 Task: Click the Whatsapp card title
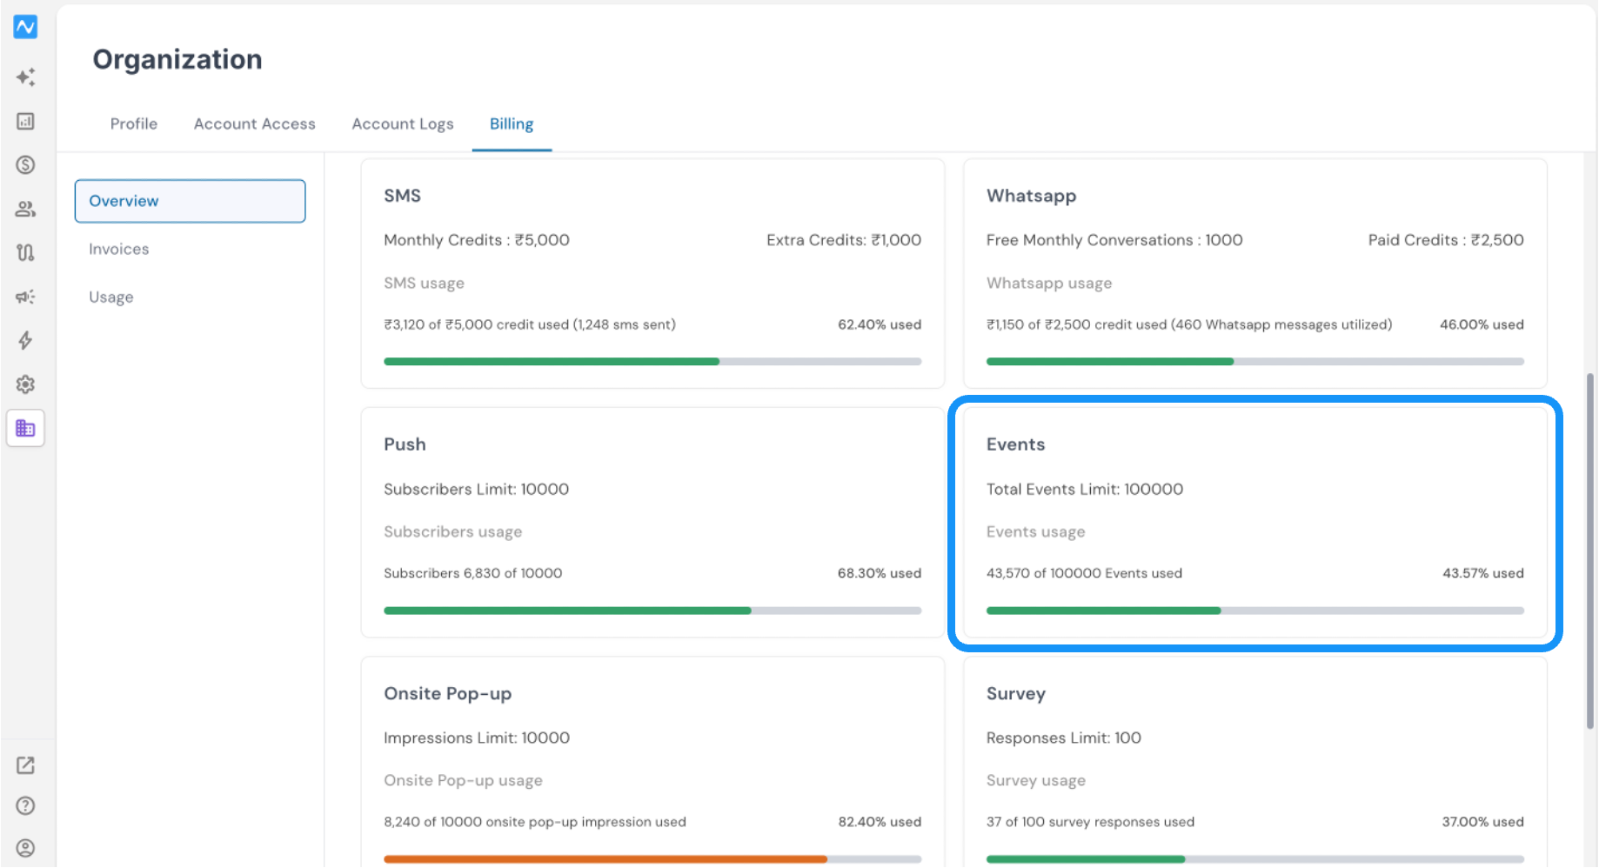[1031, 196]
